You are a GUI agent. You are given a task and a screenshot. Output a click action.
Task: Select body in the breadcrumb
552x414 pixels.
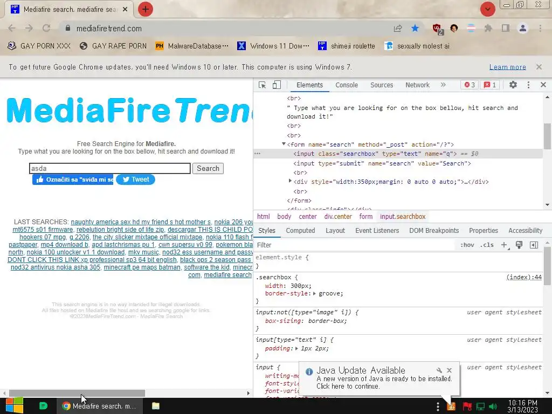284,217
